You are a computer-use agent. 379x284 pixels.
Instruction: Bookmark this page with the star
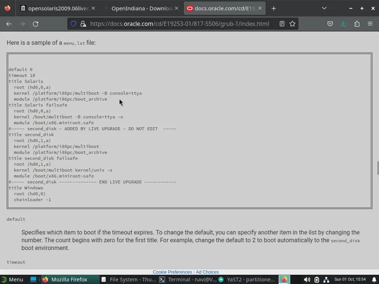[292, 24]
